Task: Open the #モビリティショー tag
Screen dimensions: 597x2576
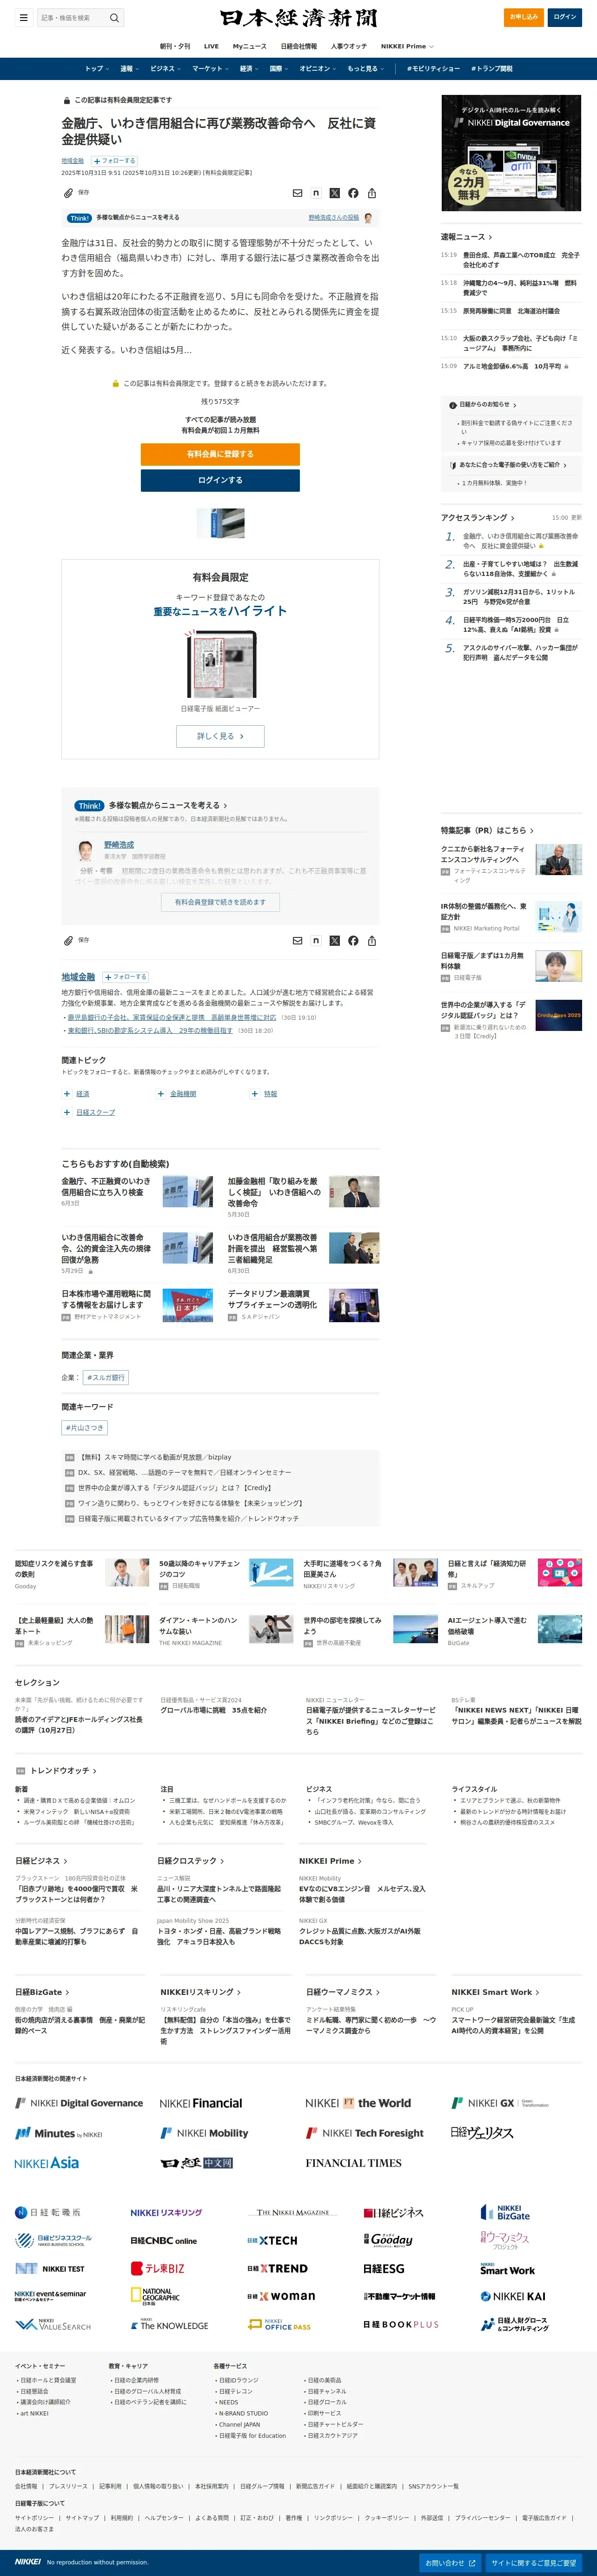Action: pyautogui.click(x=433, y=69)
